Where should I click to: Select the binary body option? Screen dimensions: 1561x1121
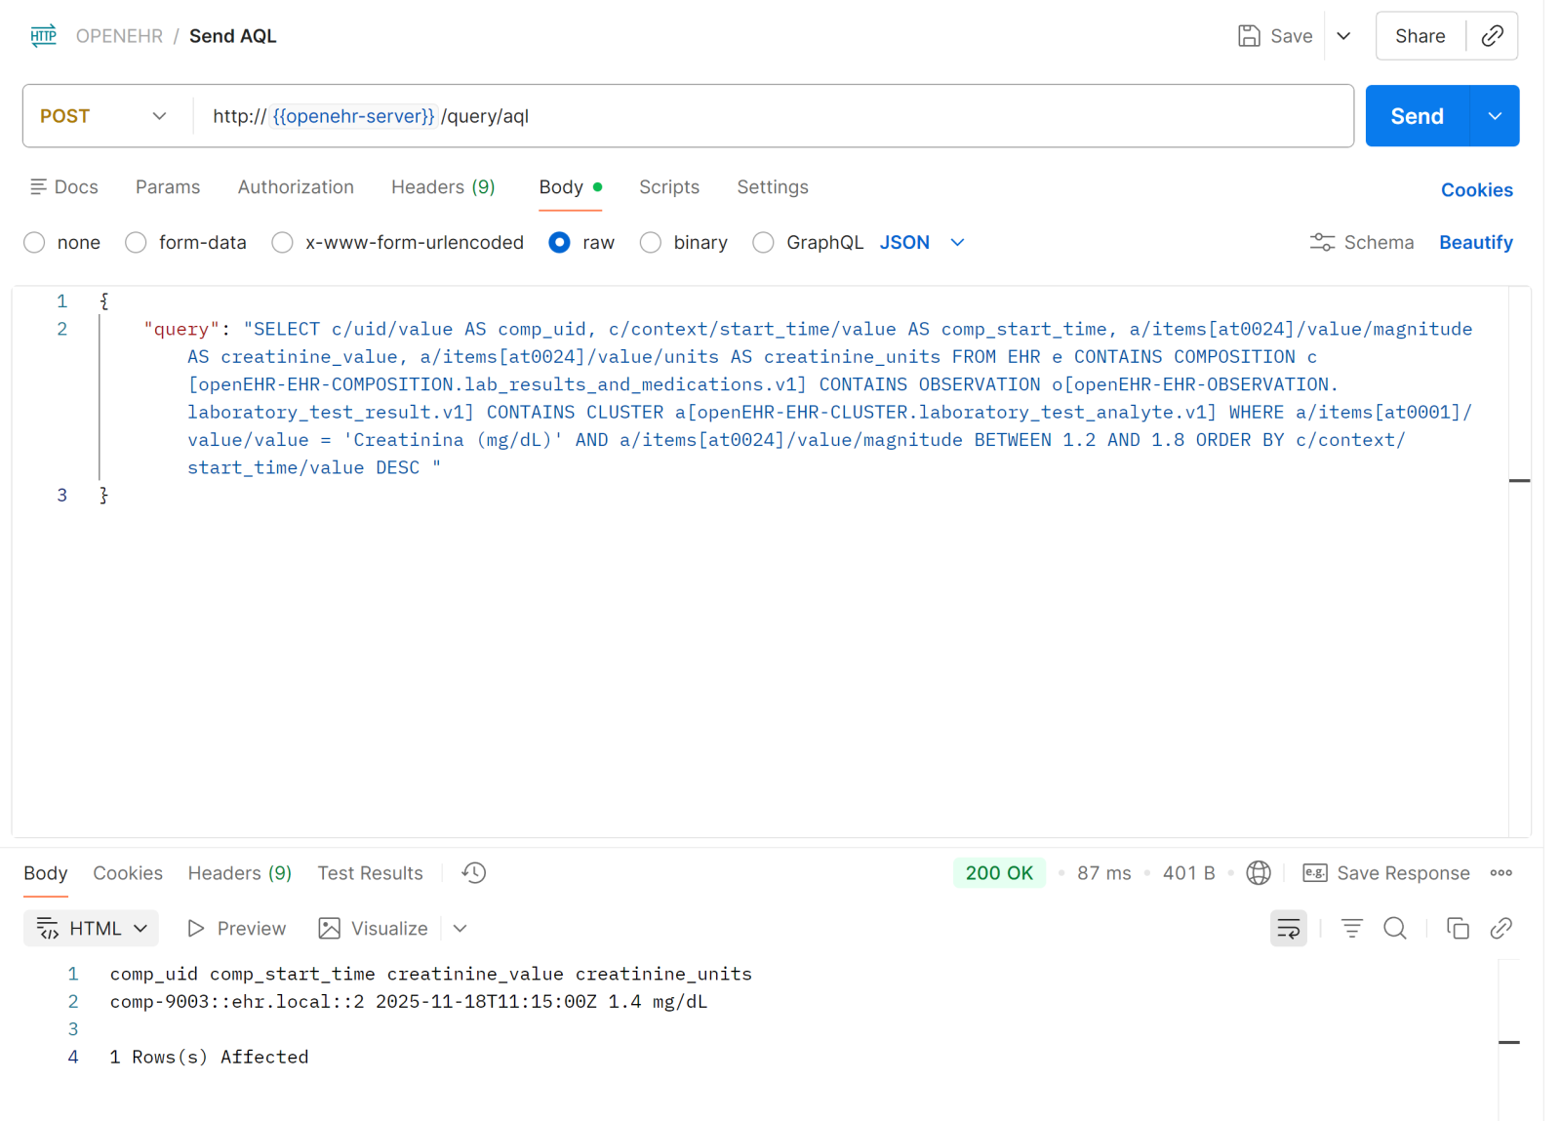[651, 243]
